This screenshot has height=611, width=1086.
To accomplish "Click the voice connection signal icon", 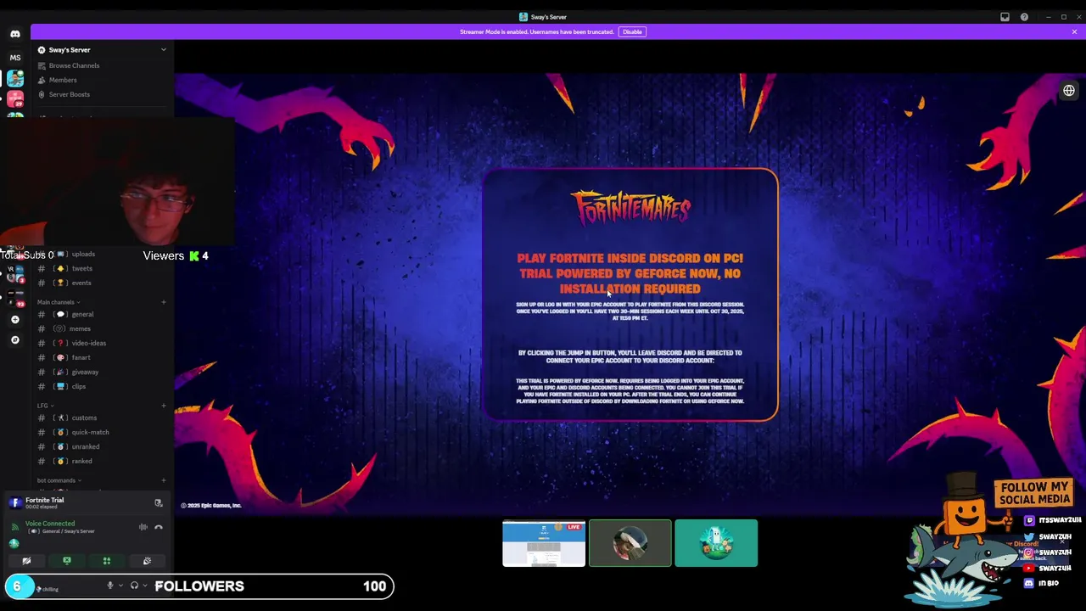I will click(14, 527).
